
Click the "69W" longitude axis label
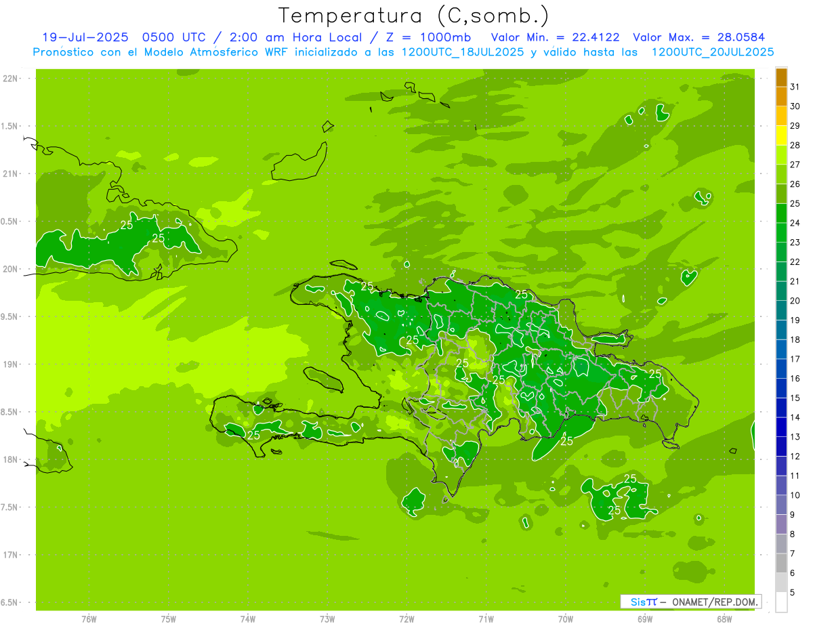645,619
